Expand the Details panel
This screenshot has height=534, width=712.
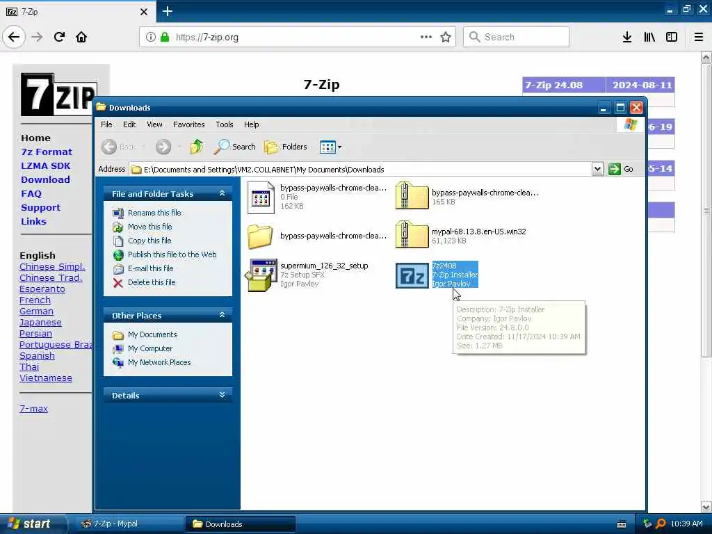tap(222, 395)
